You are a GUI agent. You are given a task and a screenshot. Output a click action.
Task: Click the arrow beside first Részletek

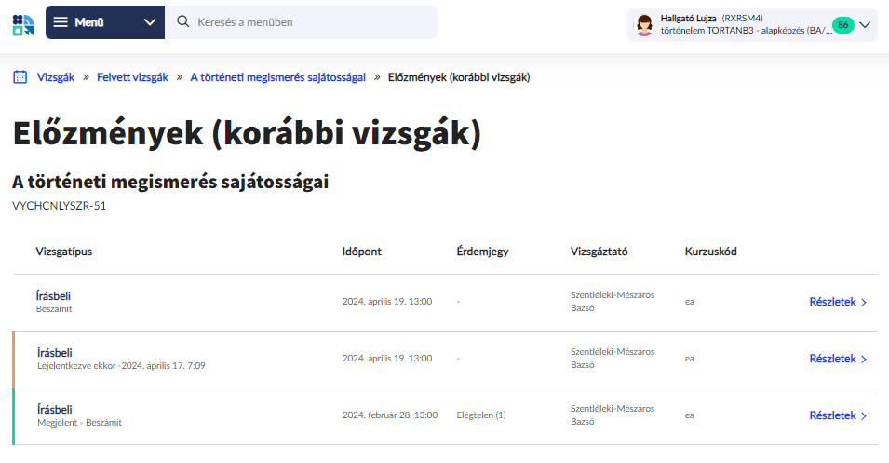tap(864, 303)
